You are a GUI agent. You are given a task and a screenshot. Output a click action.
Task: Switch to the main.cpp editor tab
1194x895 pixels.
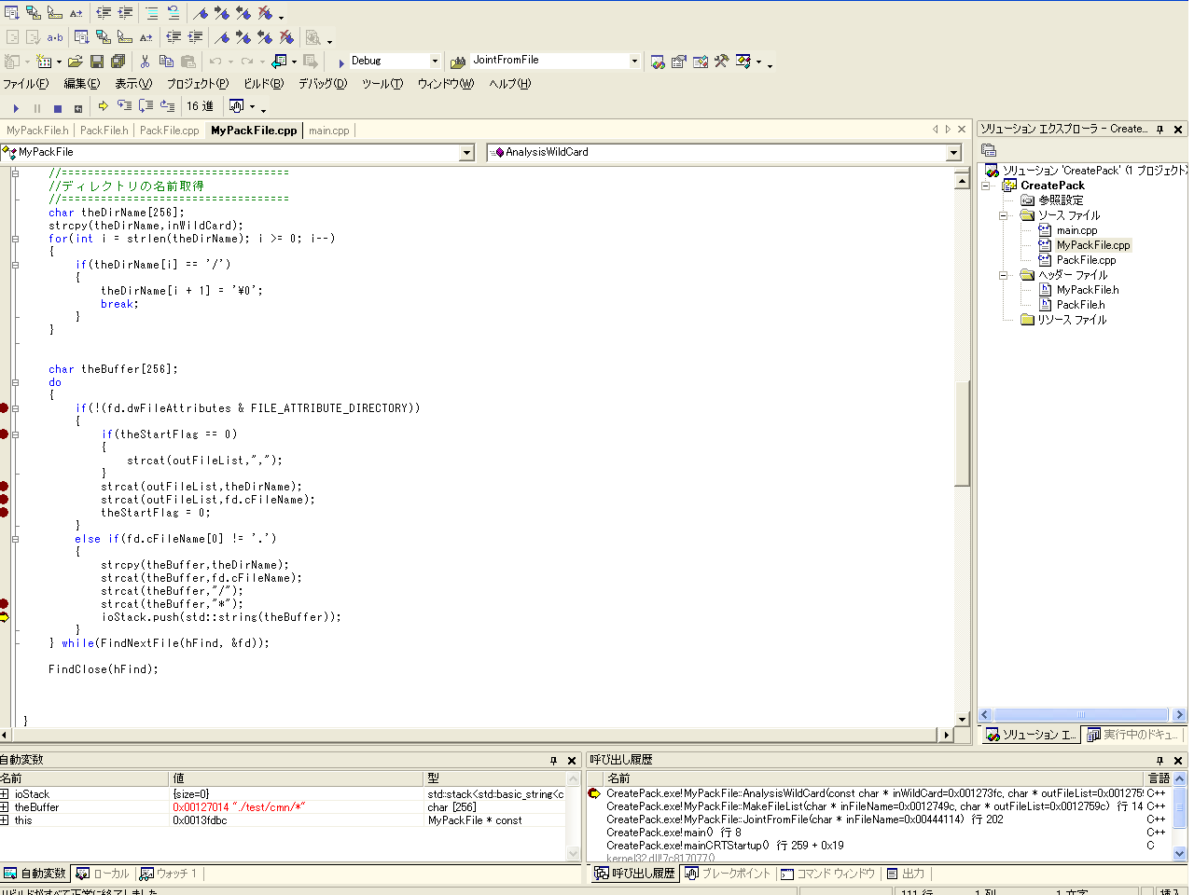coord(328,131)
